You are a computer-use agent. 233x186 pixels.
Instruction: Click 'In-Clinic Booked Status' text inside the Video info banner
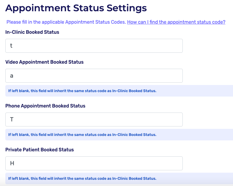(x=134, y=91)
